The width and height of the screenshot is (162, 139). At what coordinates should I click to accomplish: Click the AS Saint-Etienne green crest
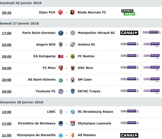[61, 80]
